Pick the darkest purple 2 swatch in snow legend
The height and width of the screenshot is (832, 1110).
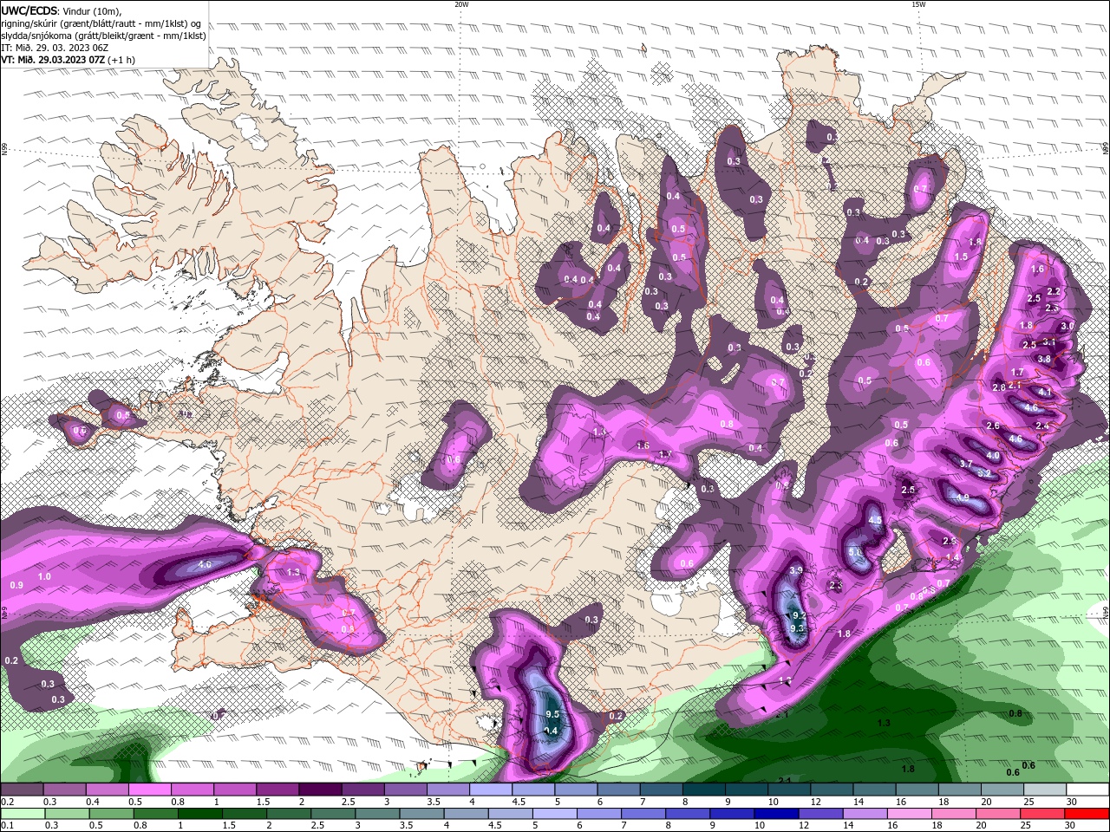(x=320, y=790)
